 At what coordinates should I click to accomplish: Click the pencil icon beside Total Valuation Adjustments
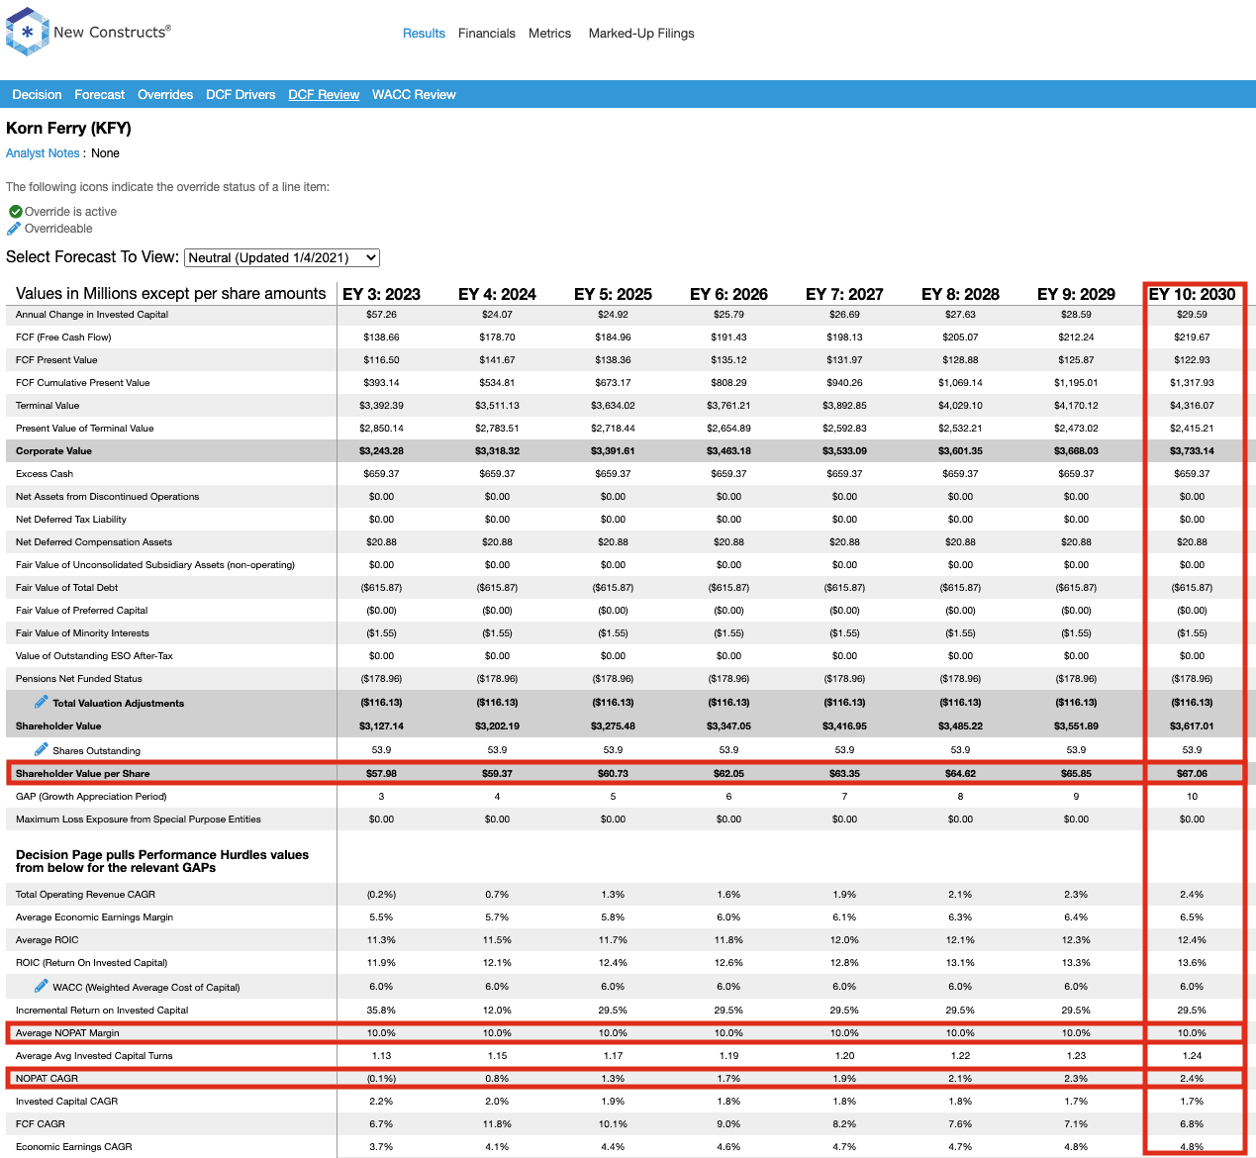pos(41,702)
